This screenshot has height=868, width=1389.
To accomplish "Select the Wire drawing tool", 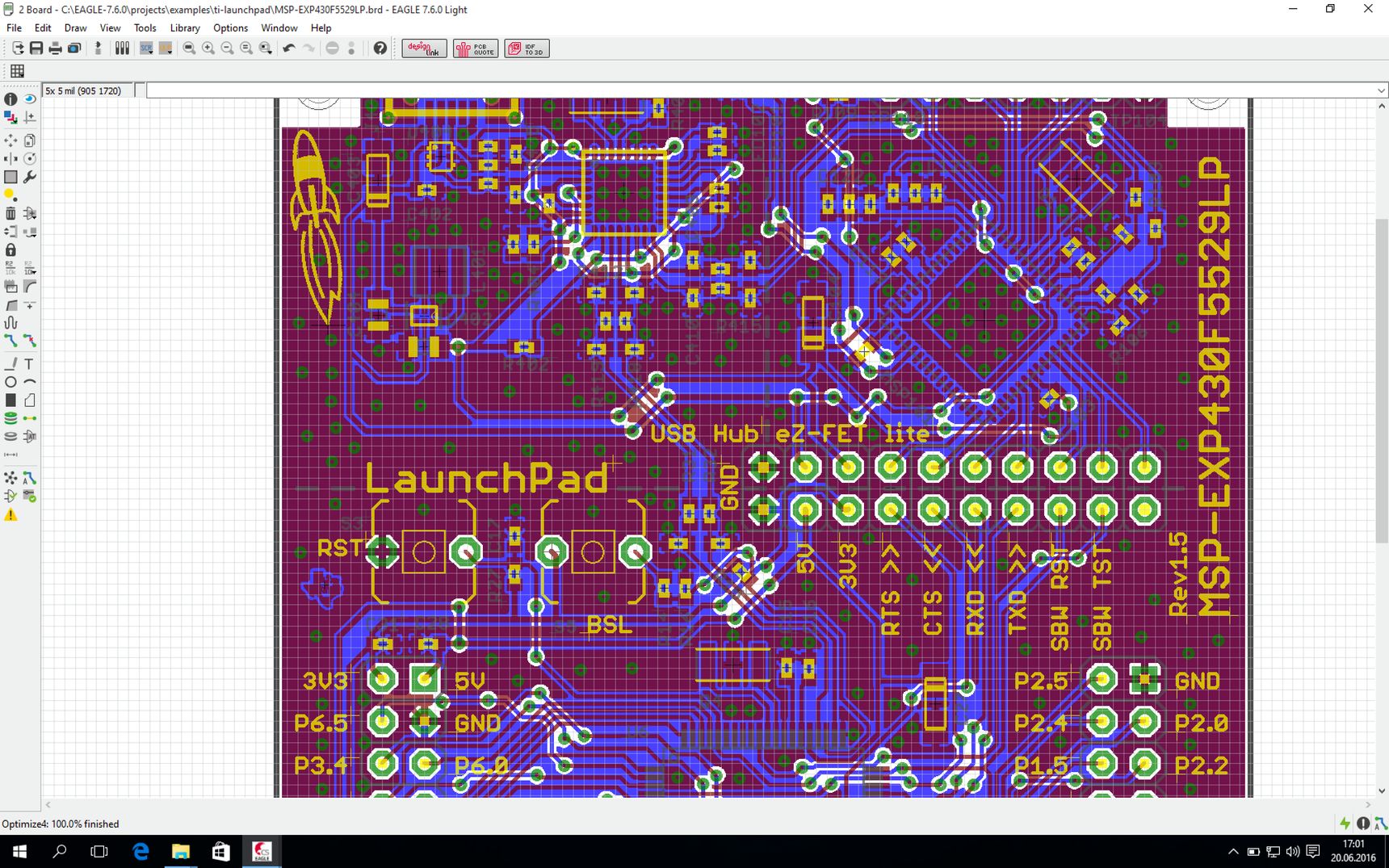I will [10, 364].
